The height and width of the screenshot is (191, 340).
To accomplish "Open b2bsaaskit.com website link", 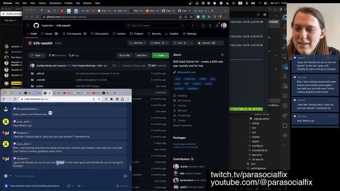I will pos(186,72).
